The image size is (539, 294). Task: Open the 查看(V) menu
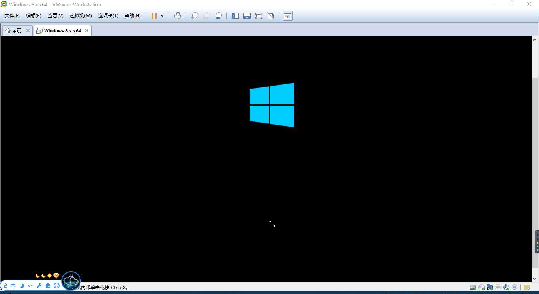(56, 16)
